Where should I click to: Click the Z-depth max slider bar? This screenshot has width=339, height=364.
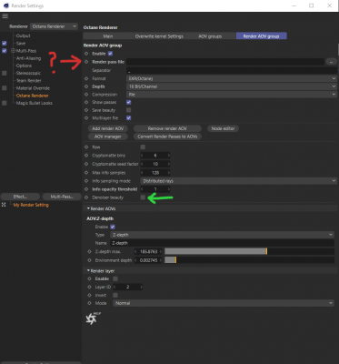pos(249,251)
